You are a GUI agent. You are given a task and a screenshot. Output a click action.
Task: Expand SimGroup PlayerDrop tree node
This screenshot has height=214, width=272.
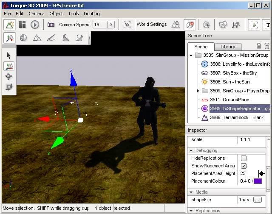(x=198, y=91)
